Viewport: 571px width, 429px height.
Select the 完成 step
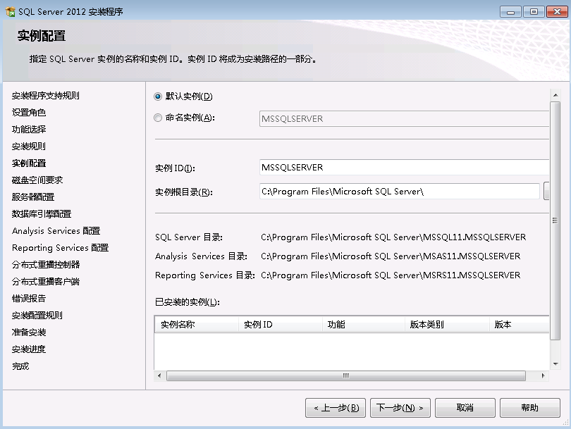(20, 366)
